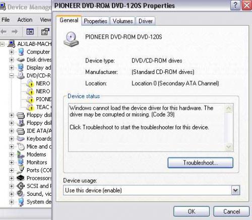Viewport: 252px width, 220px height.
Task: Switch to the Volumes tab
Action: tap(122, 21)
